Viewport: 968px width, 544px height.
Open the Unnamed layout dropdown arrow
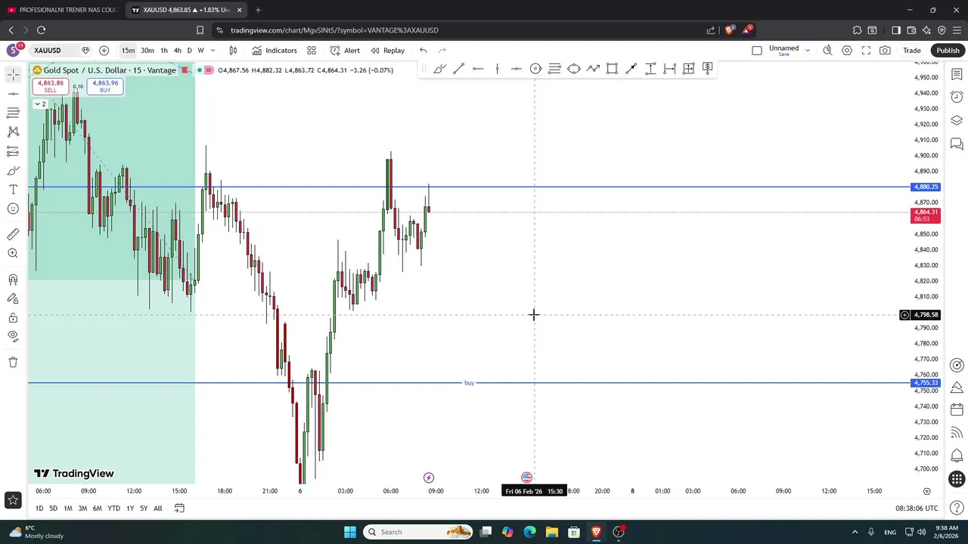click(x=808, y=51)
